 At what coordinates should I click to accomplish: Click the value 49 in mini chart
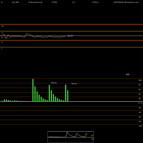point(92,136)
